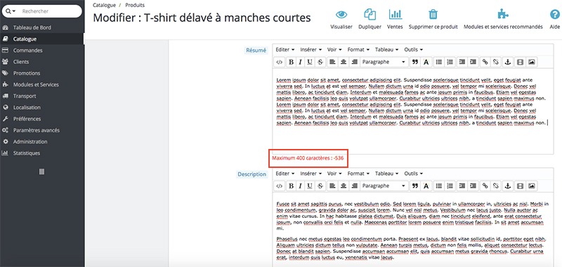
Task: Insert numbered list in Description editor
Action: point(450,185)
